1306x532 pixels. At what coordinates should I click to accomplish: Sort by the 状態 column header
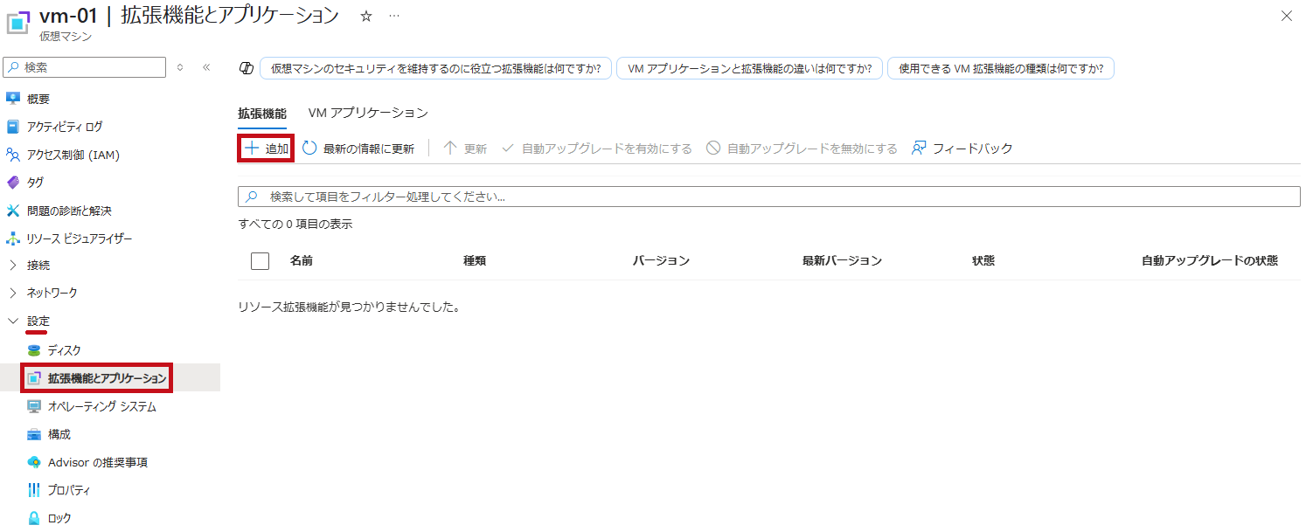click(983, 260)
